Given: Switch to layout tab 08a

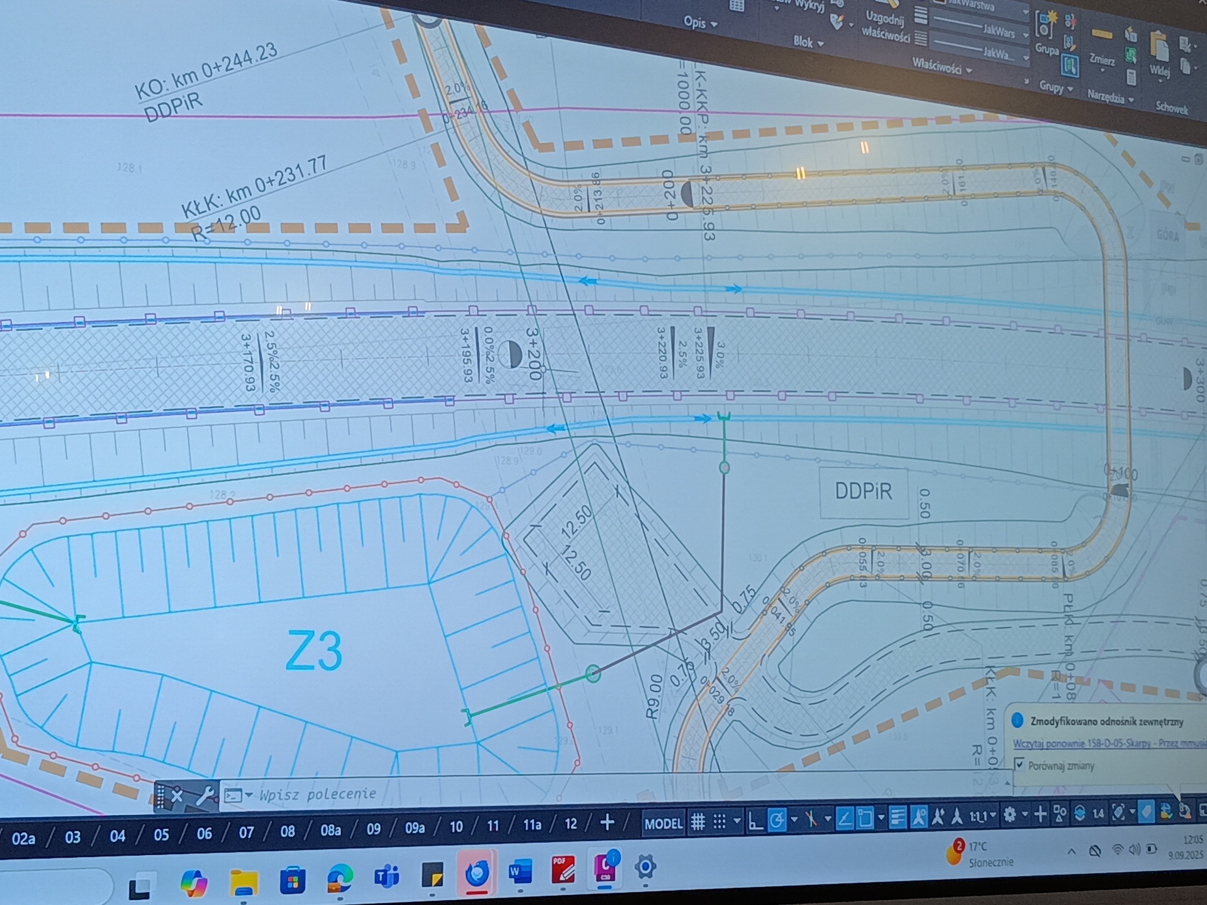Looking at the screenshot, I should [331, 831].
